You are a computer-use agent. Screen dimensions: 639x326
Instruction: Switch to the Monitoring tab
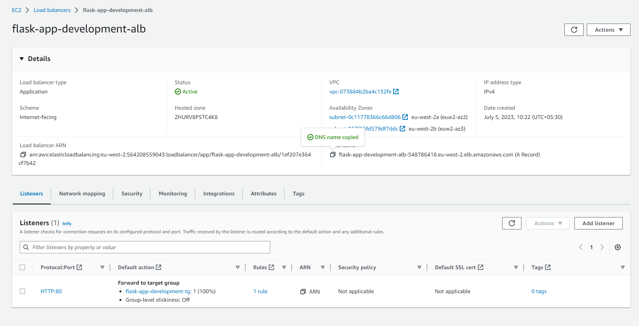pyautogui.click(x=173, y=194)
